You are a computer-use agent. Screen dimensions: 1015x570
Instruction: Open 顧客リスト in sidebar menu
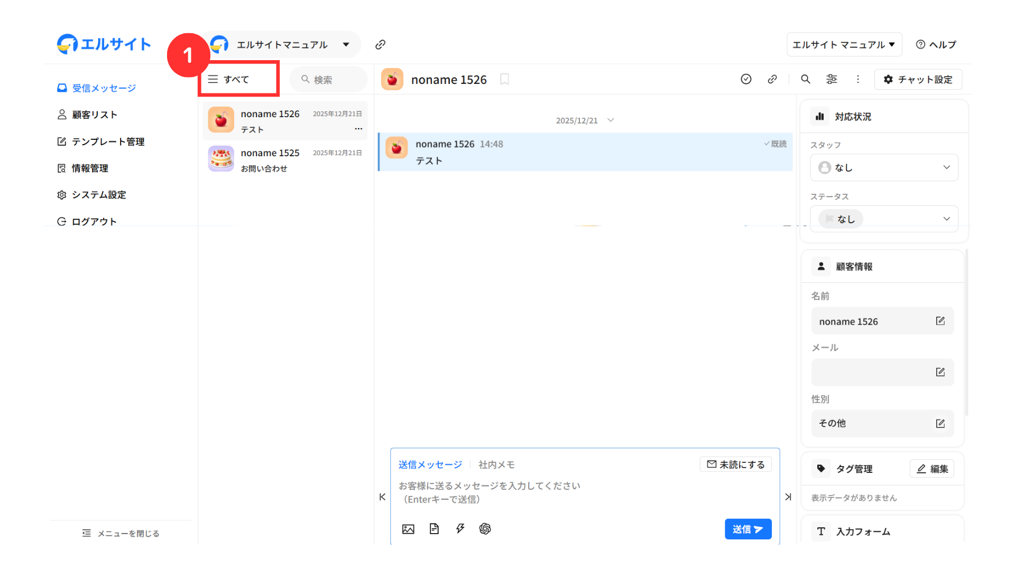(x=94, y=115)
